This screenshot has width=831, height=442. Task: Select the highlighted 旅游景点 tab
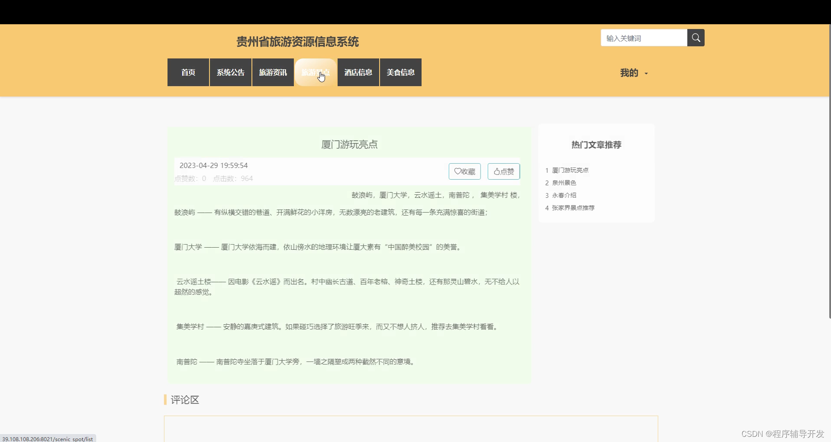[316, 72]
